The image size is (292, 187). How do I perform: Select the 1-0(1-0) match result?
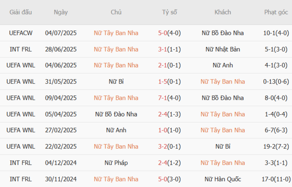(x=169, y=130)
